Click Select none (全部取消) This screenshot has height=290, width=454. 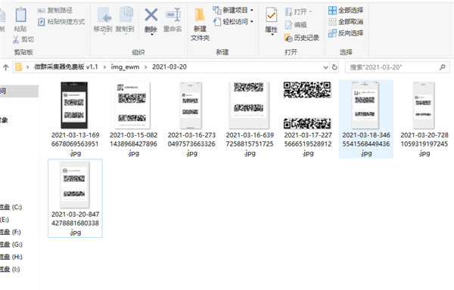tap(346, 22)
